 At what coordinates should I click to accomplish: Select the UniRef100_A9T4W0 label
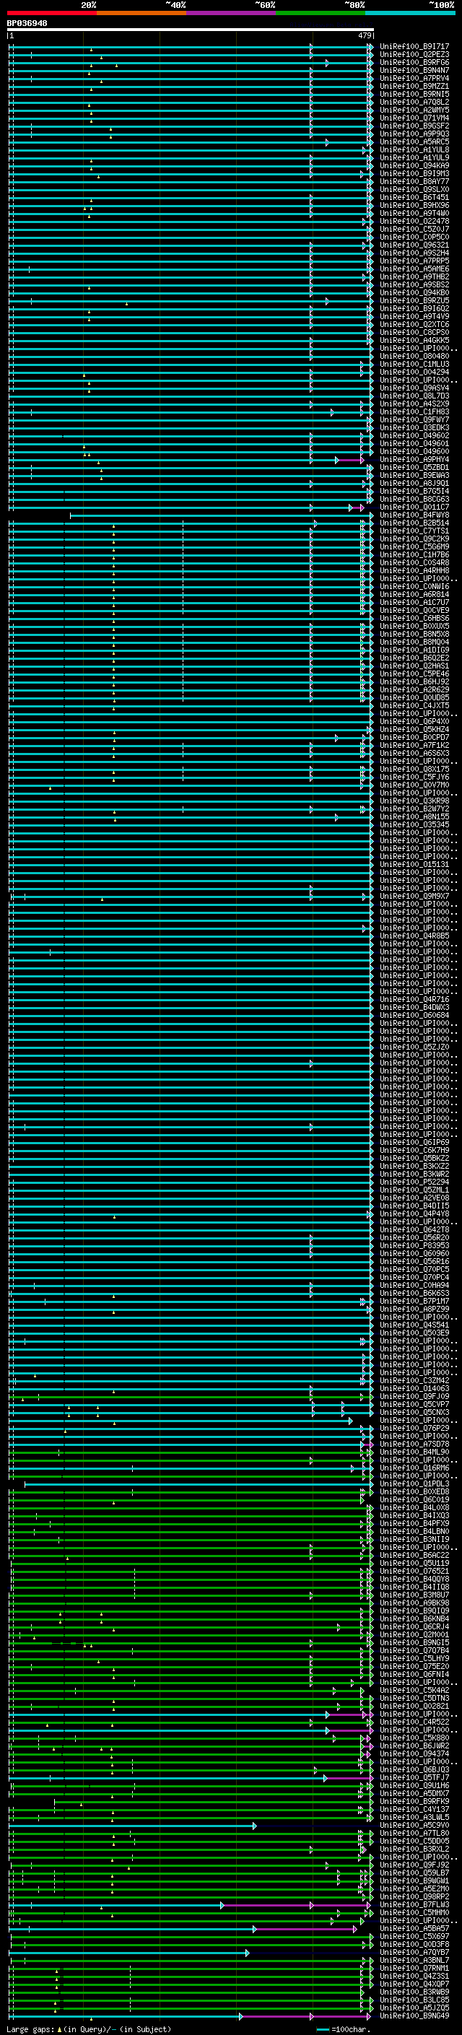tap(414, 213)
